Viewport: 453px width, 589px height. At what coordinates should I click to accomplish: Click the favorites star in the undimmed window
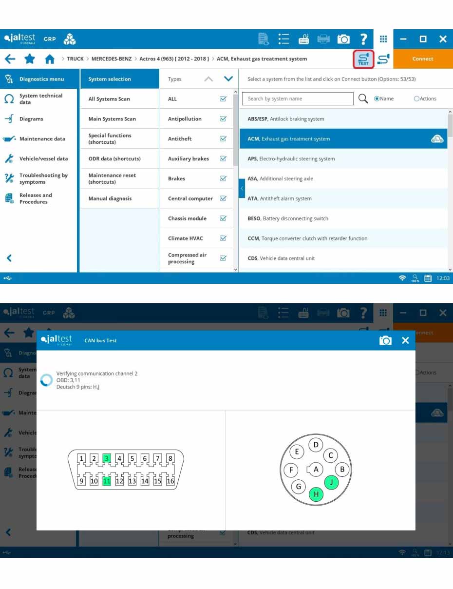[30, 59]
